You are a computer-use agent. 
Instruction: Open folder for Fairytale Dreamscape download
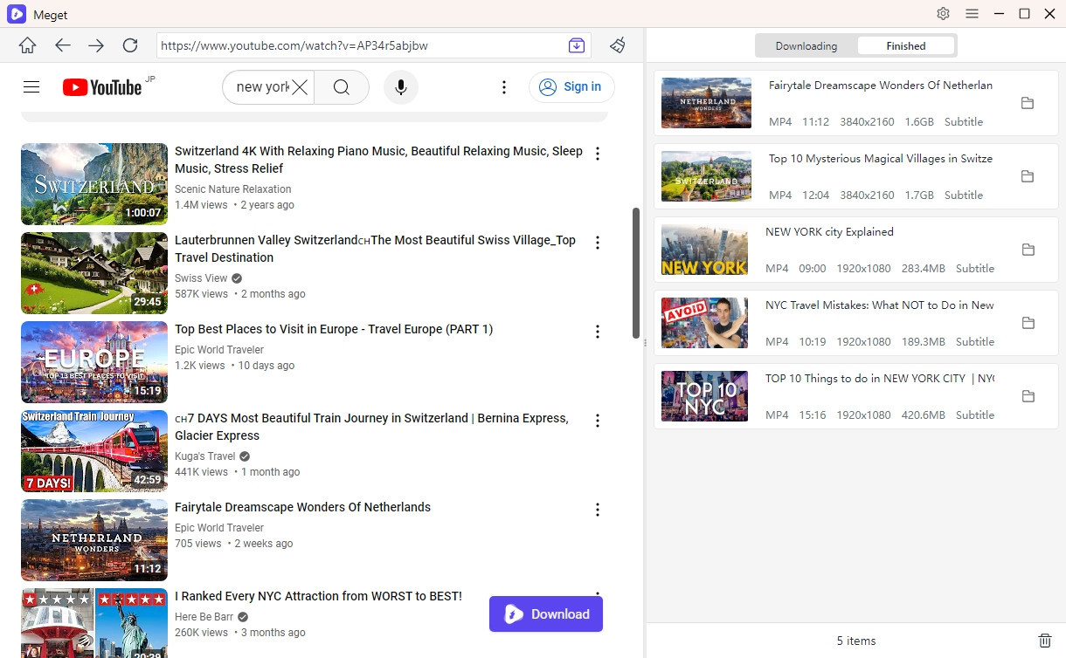[1028, 103]
